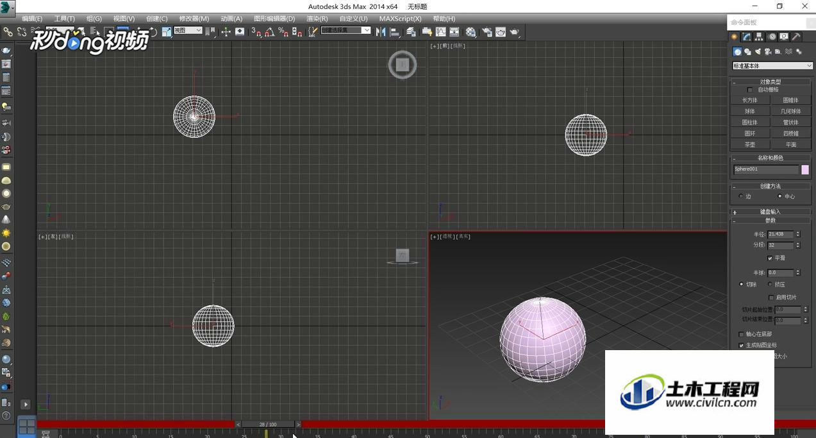The image size is (816, 438).
Task: Toggle Percent Snap in the toolbar
Action: coord(283,31)
